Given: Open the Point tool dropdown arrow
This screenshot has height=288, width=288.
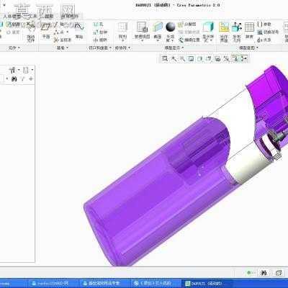Looking at the screenshot, I should 68,32.
